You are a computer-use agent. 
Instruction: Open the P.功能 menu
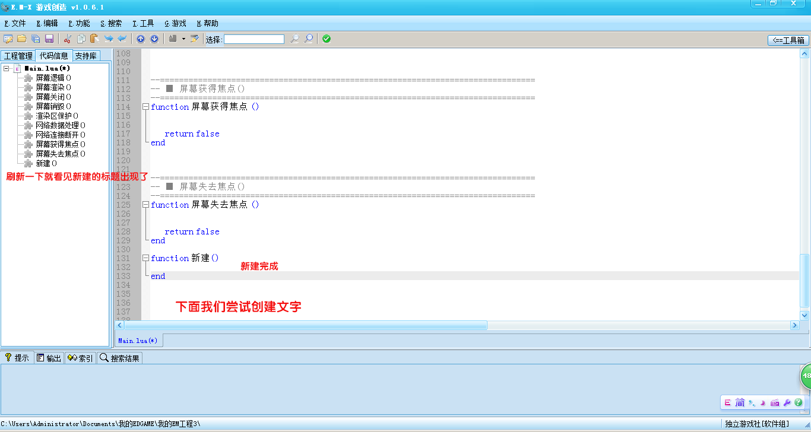(79, 23)
